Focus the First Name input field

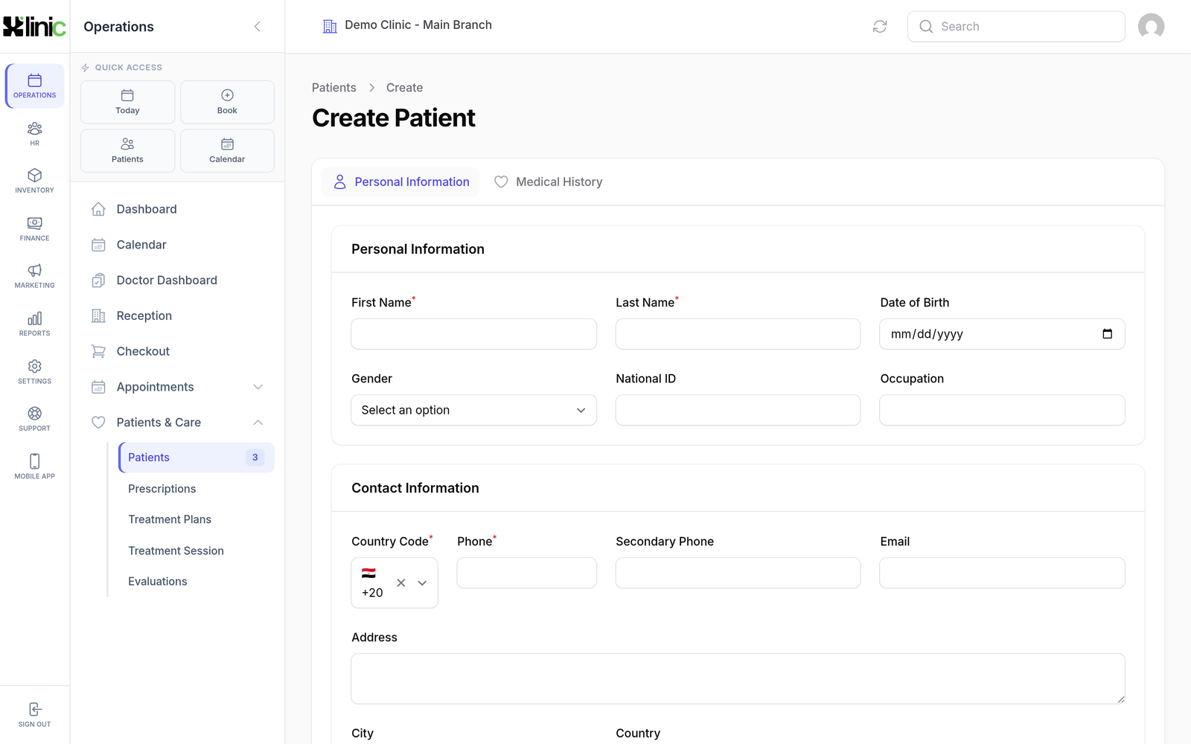[473, 334]
